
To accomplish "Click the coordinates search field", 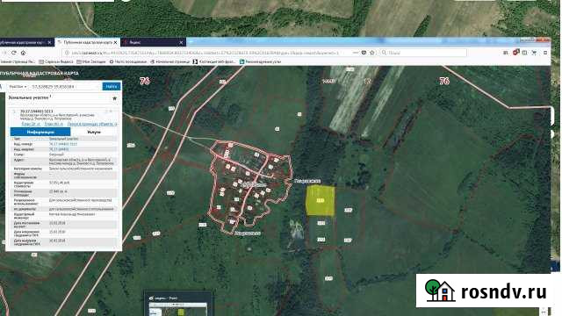I will pyautogui.click(x=66, y=86).
